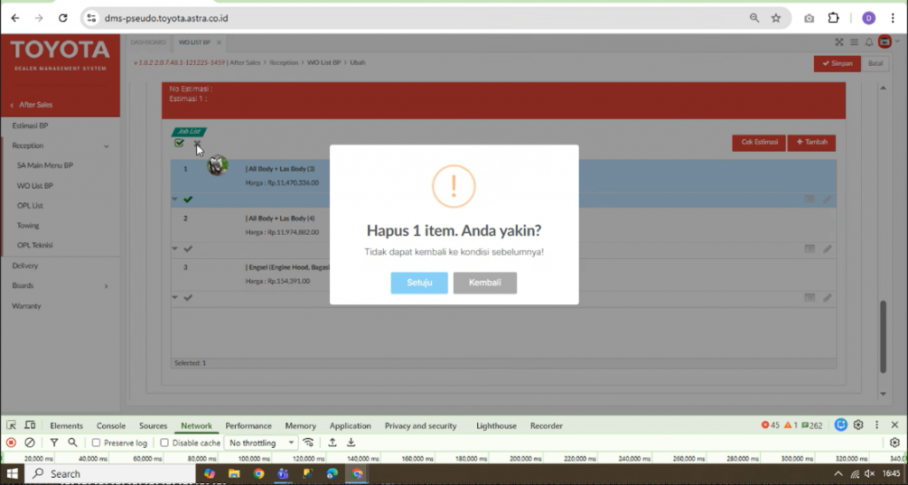Cancel deletion using Kembali button

click(485, 283)
